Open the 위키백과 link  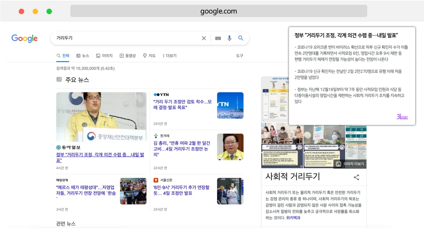(293, 218)
